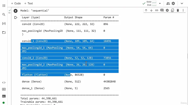Click the conv2d_2 (Conv2D) layer name
This screenshot has height=105, width=188.
35,58
